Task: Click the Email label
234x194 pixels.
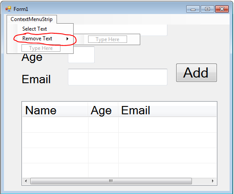Action: [36, 79]
